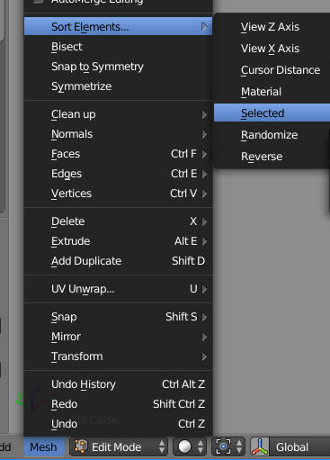The image size is (330, 460).
Task: Open the Sort Elements submenu
Action: coord(118,27)
